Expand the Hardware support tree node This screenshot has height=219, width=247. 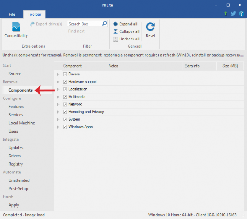[58, 82]
